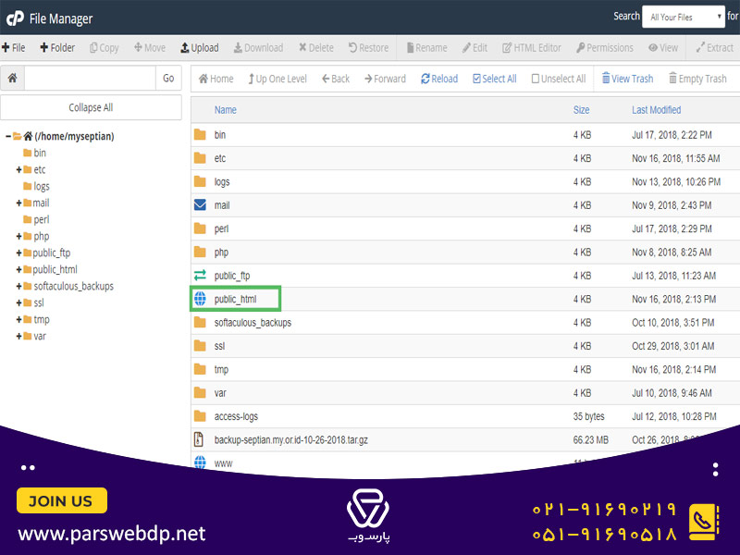This screenshot has width=740, height=555.
Task: Go to Home in navigation bar
Action: coord(216,79)
